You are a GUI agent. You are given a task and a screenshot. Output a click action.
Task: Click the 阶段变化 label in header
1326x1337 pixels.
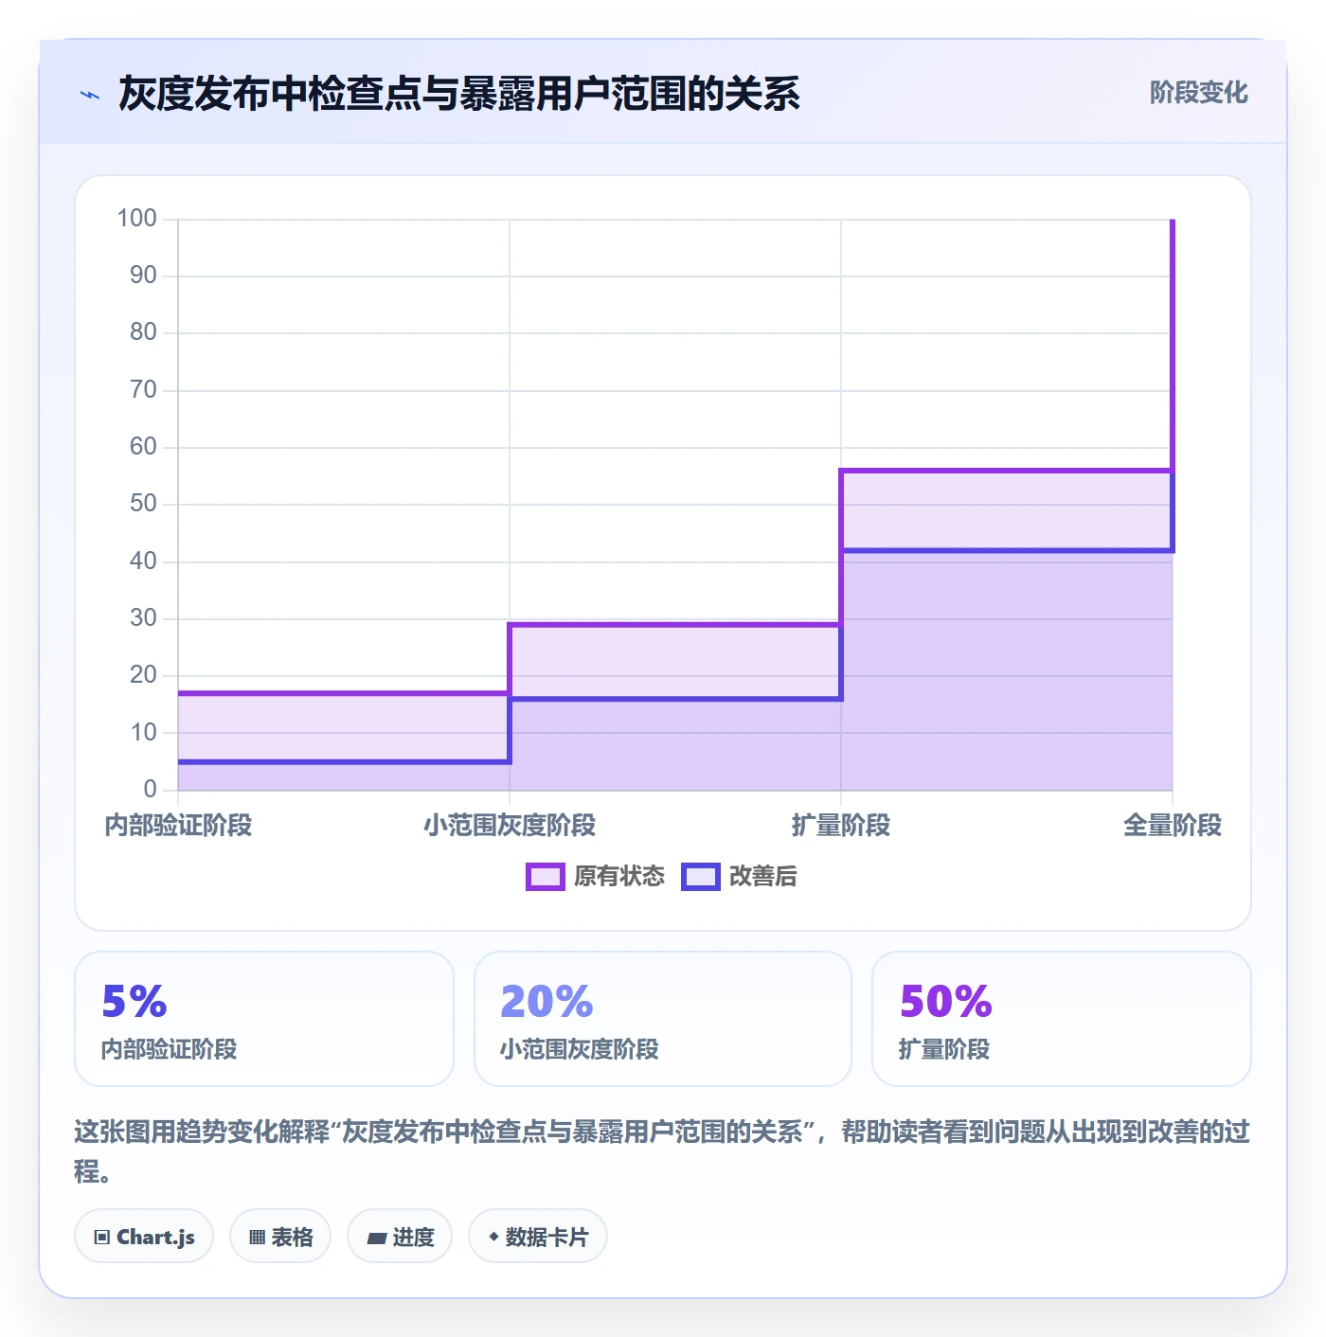click(x=1198, y=93)
